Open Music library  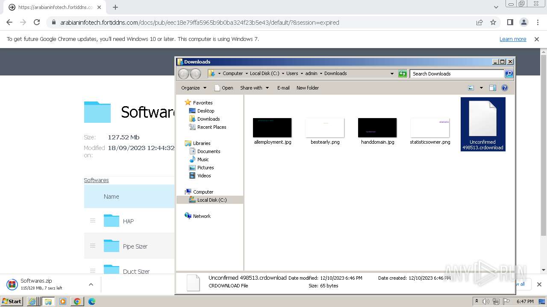coord(203,159)
